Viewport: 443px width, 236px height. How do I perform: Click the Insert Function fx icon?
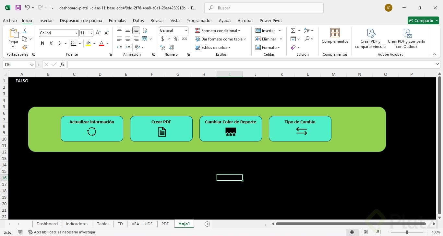tap(62, 64)
